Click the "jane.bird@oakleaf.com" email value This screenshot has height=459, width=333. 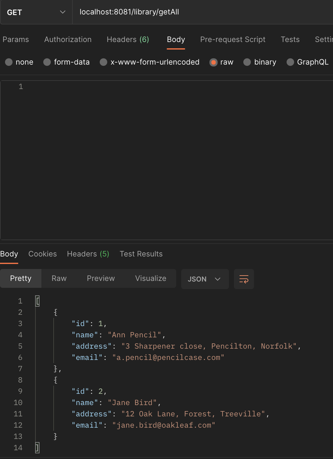point(164,425)
